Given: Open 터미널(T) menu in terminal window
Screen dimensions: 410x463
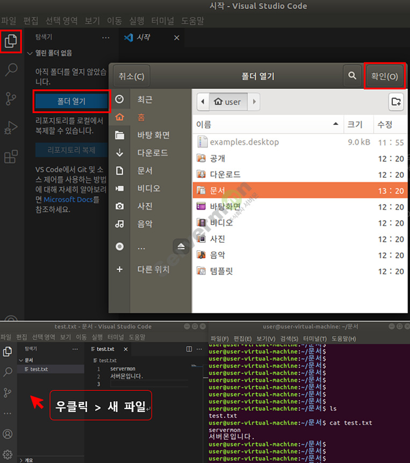Looking at the screenshot, I should (315, 339).
